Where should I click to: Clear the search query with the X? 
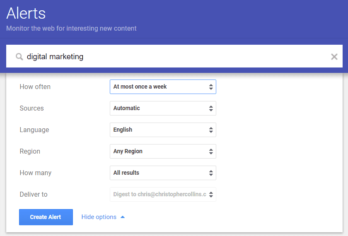[x=334, y=57]
